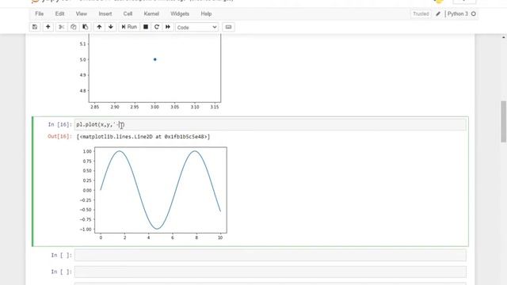The width and height of the screenshot is (507, 285).
Task: Open the File menu
Action: 40,14
